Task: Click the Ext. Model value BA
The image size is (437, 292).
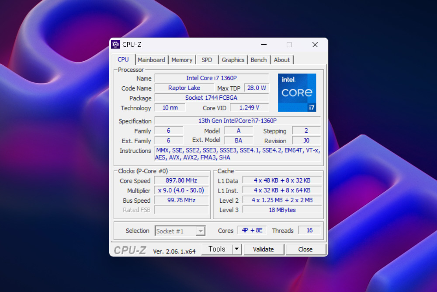Action: (239, 141)
